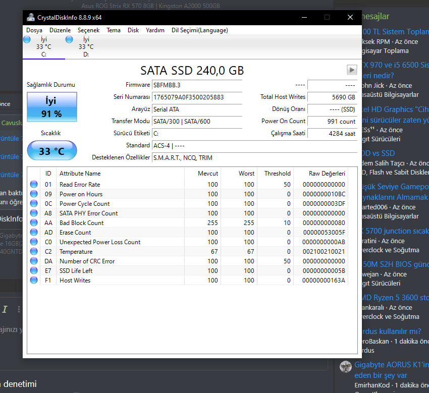Open the Dil Seçimi(Language) menu
Screen dimensions: 429x393
pyautogui.click(x=199, y=30)
